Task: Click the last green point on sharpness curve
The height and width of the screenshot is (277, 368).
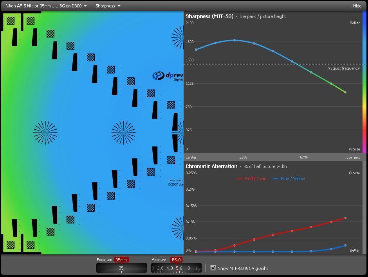Action: 345,92
